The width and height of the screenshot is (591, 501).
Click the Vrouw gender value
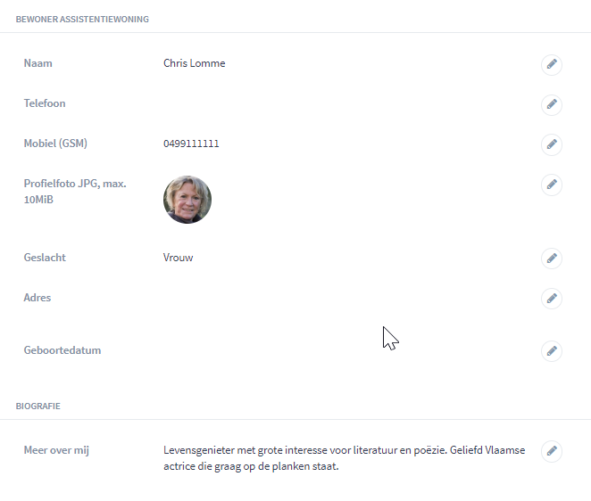click(178, 258)
